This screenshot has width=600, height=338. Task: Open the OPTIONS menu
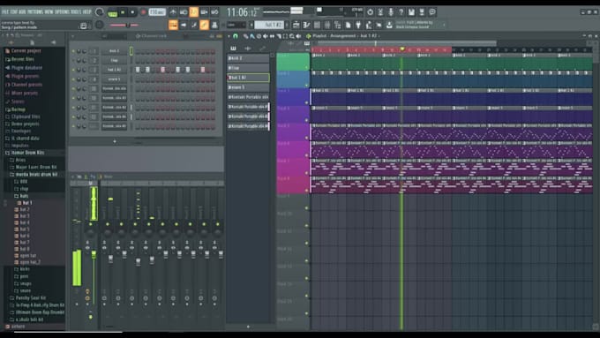point(63,11)
